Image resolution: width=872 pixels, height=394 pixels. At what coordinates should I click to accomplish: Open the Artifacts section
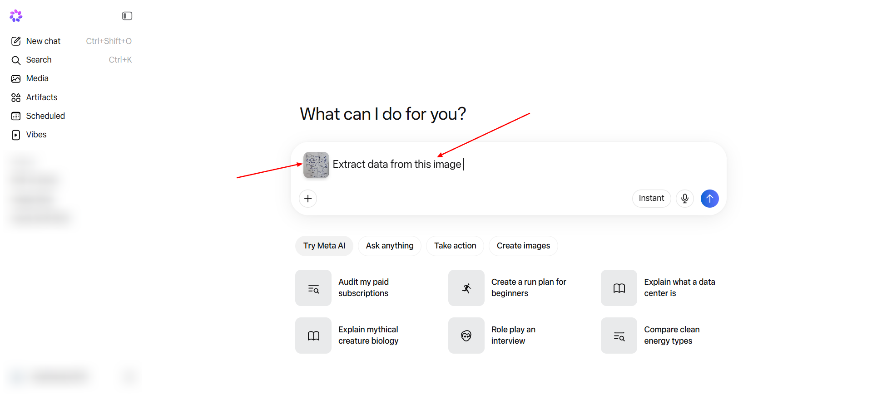[71, 97]
